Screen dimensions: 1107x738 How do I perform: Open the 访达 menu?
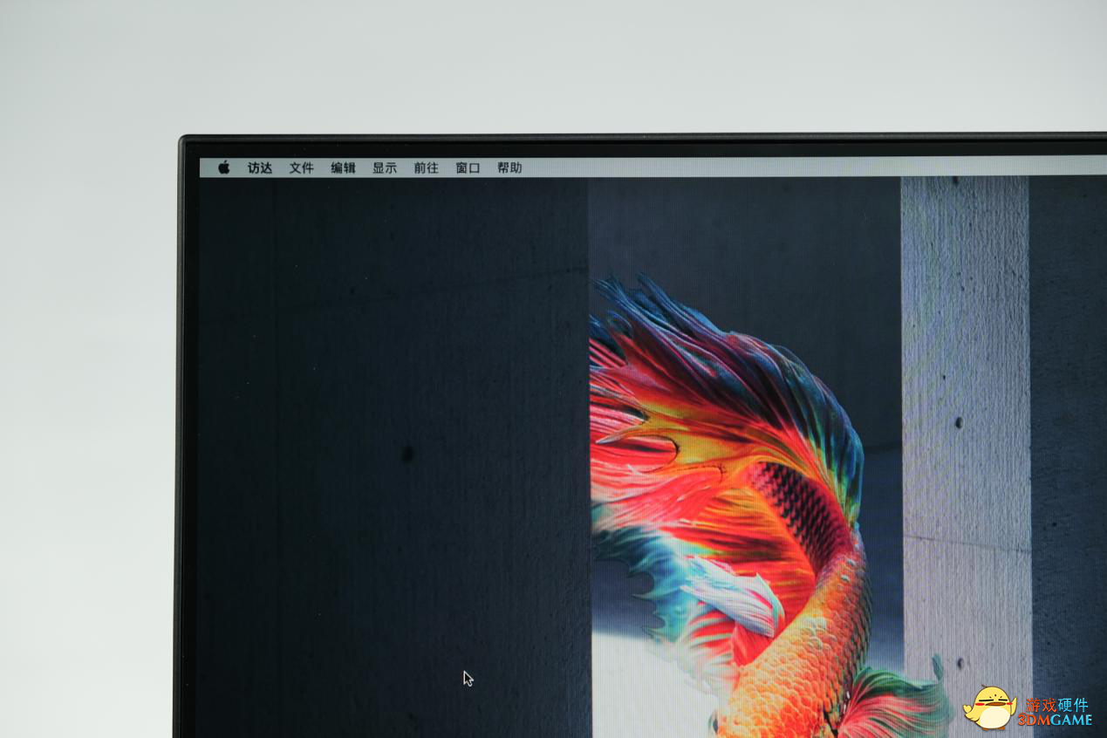click(x=260, y=167)
